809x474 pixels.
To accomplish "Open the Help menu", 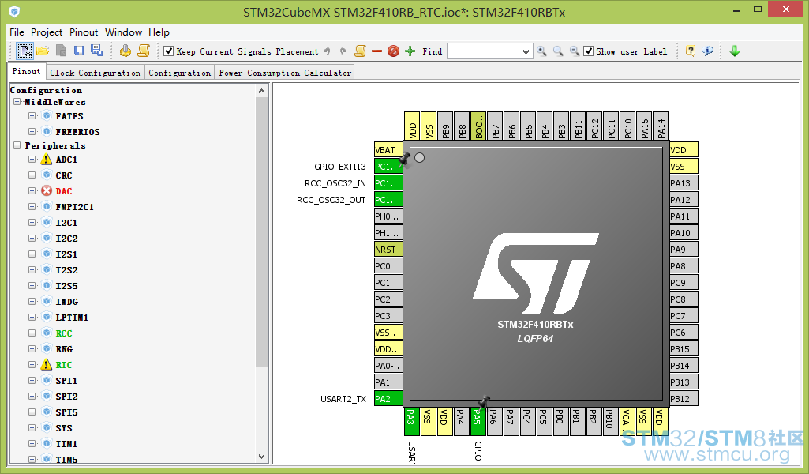I will [x=159, y=32].
